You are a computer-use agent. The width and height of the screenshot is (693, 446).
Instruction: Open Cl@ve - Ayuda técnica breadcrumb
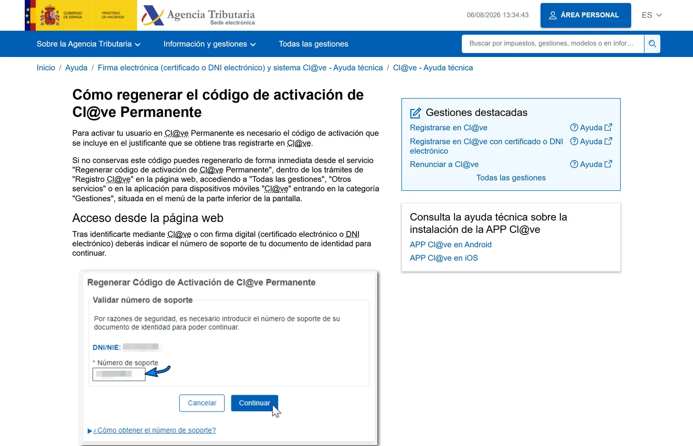pos(433,68)
